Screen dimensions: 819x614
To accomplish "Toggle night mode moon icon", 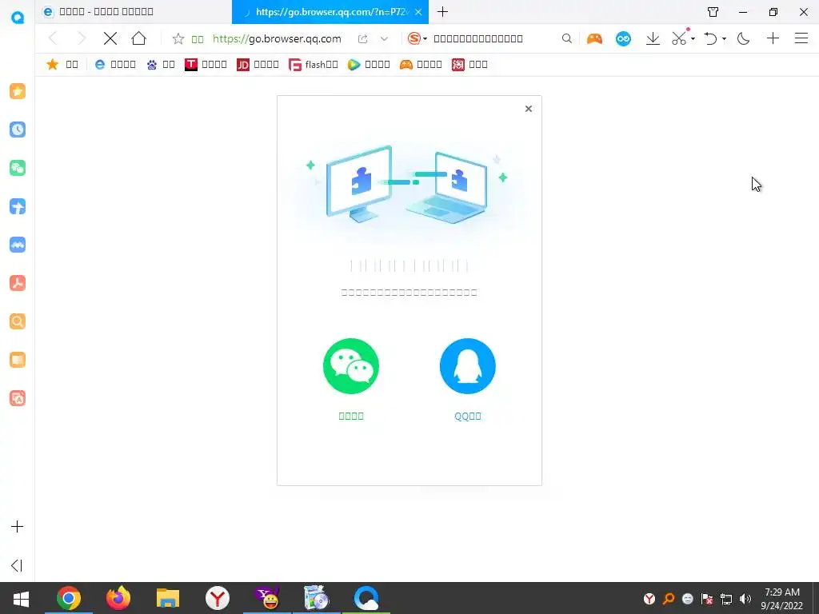I will click(743, 38).
